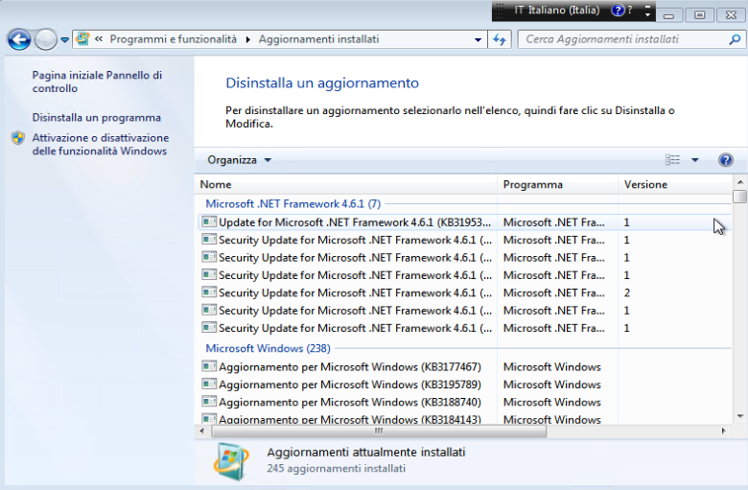Click icon of the Update for .NET Framework KB31953 row

[209, 222]
